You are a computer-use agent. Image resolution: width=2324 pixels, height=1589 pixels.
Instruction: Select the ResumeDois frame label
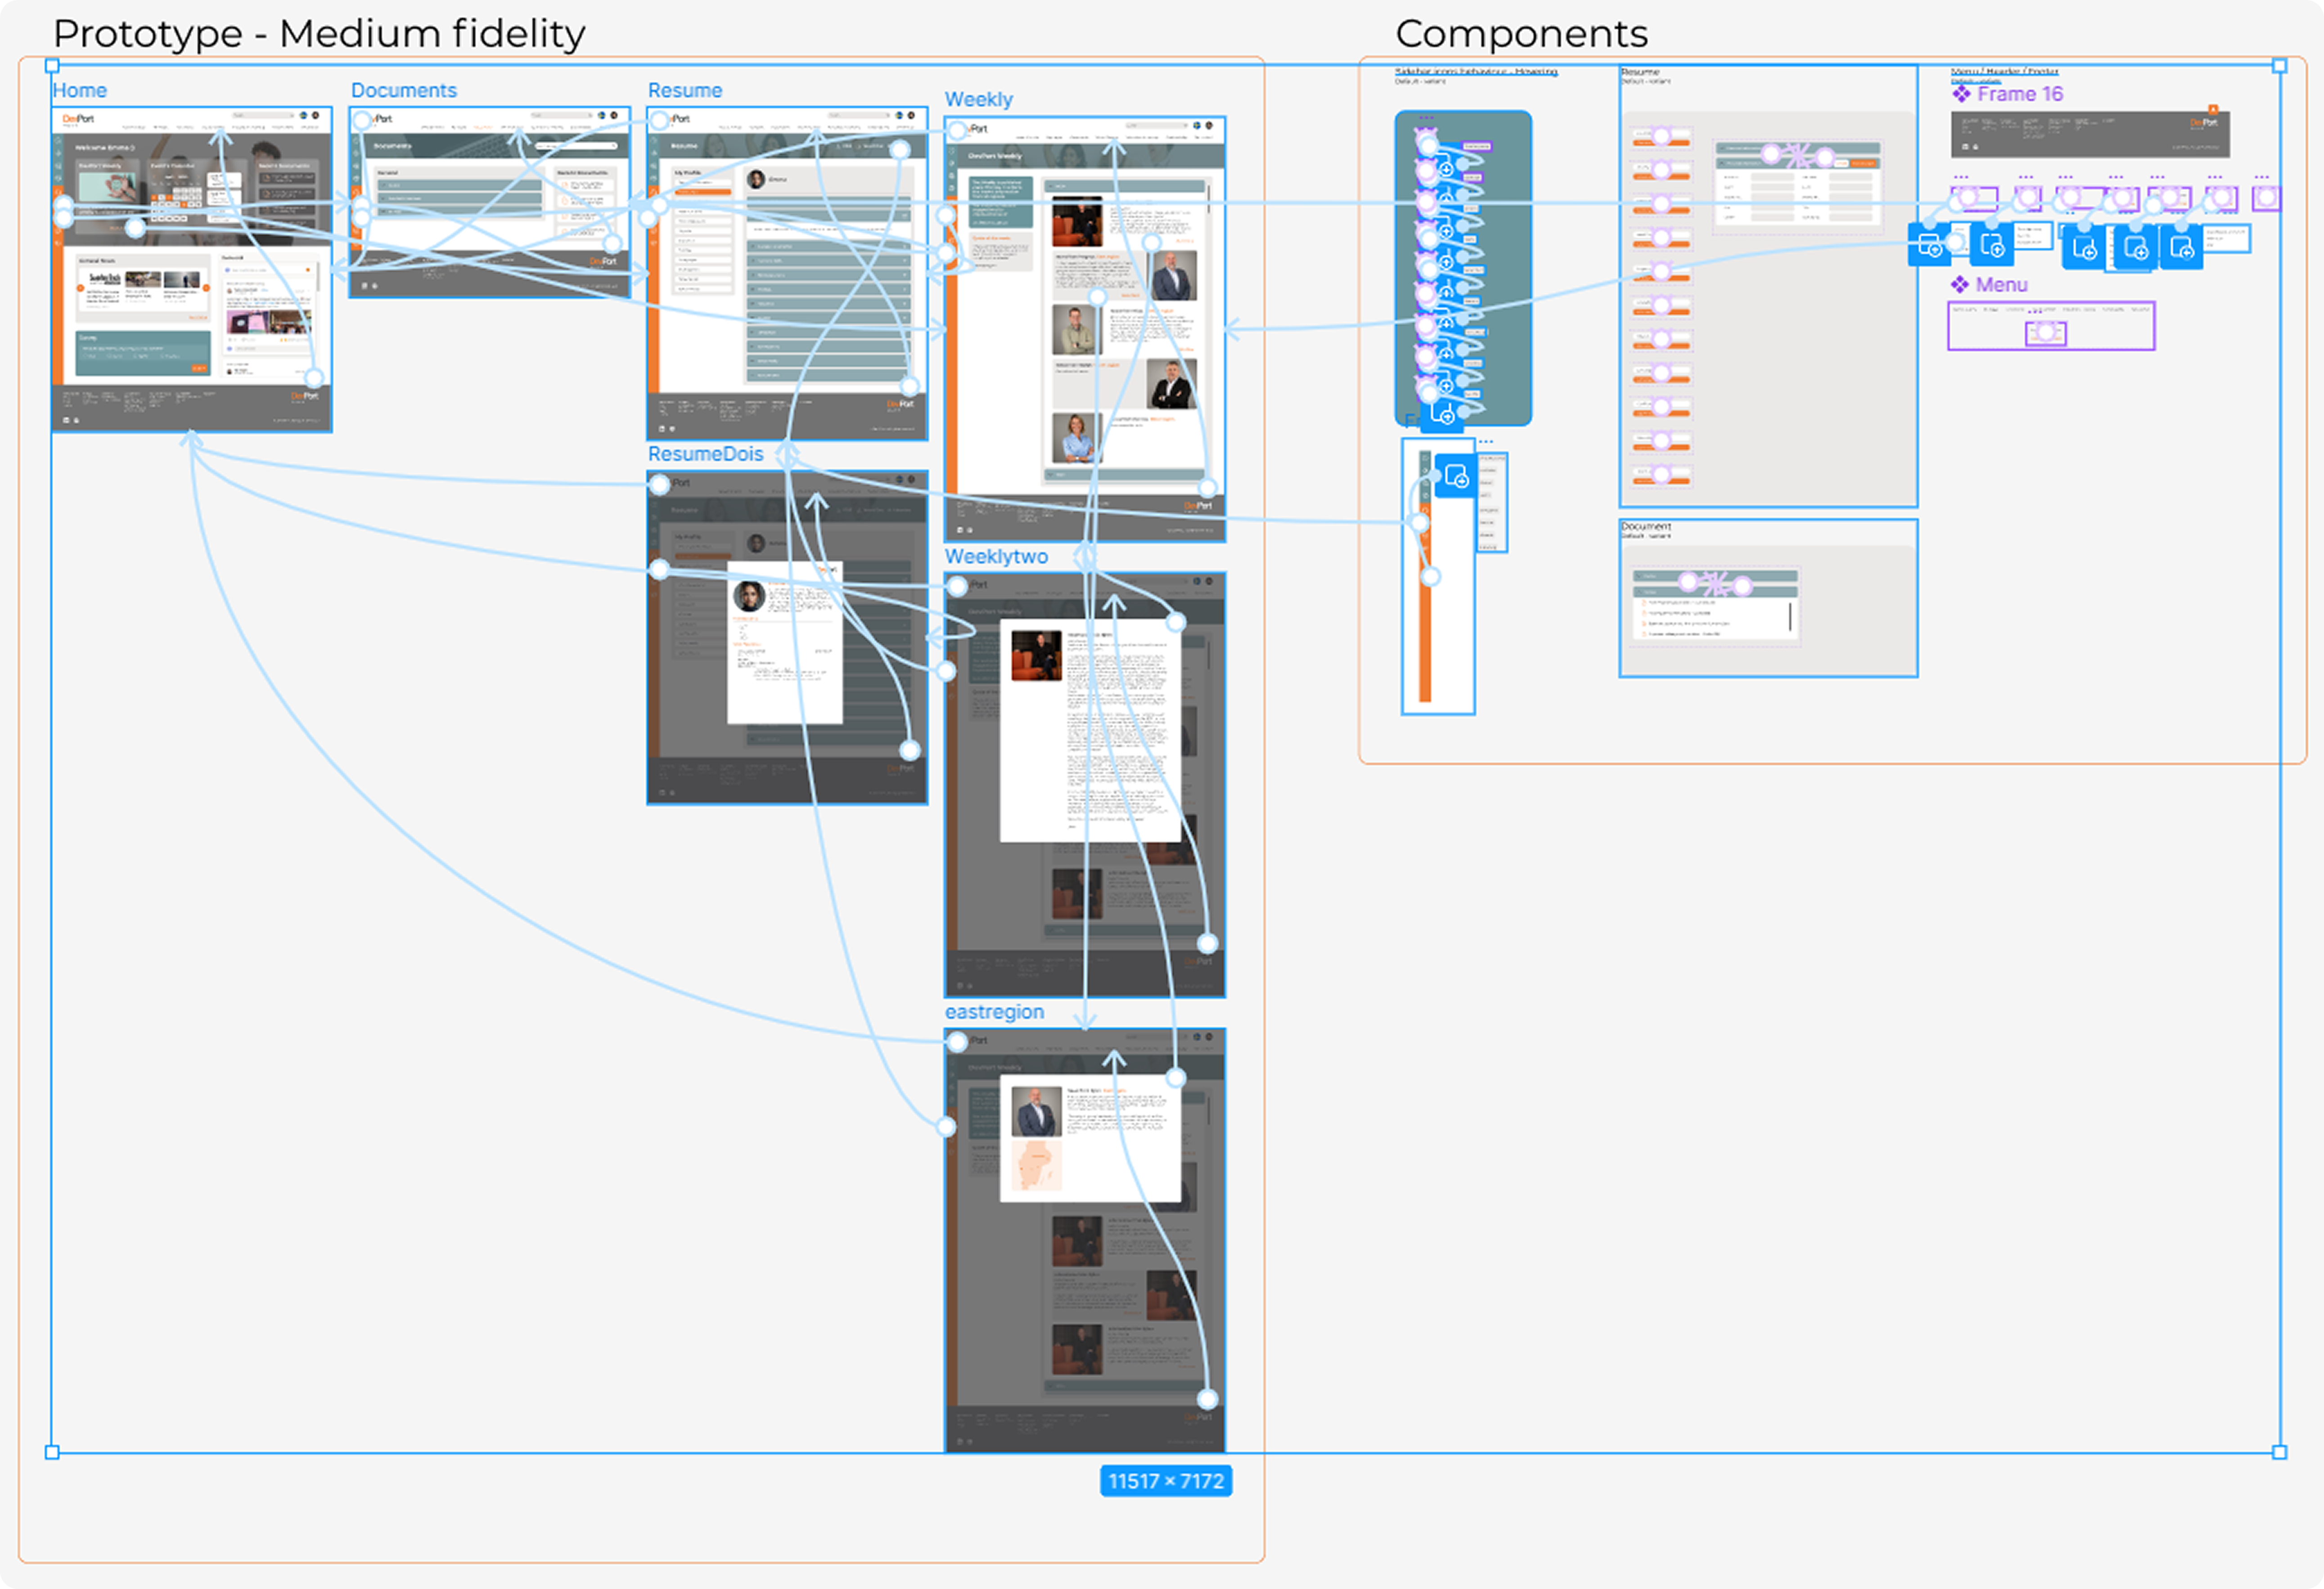click(705, 455)
